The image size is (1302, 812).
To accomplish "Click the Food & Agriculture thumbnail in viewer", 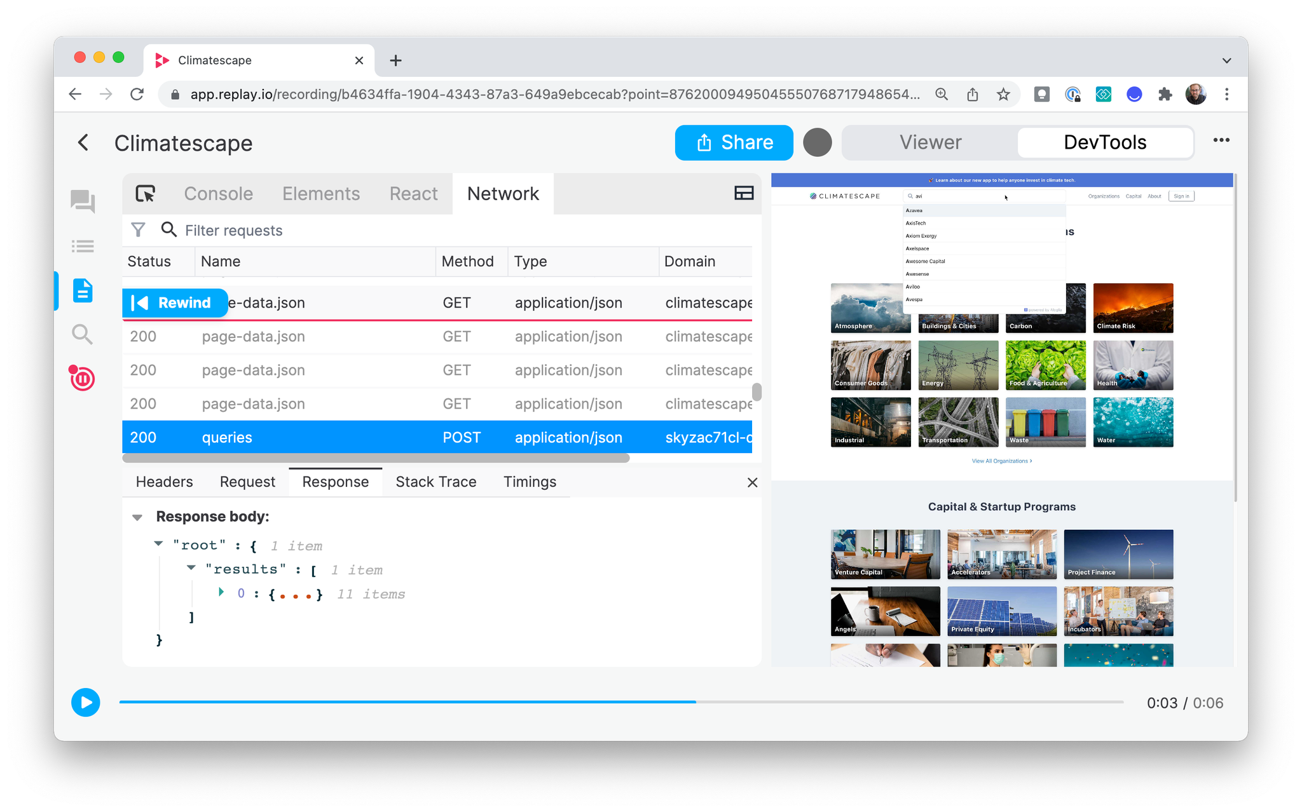I will (x=1046, y=365).
